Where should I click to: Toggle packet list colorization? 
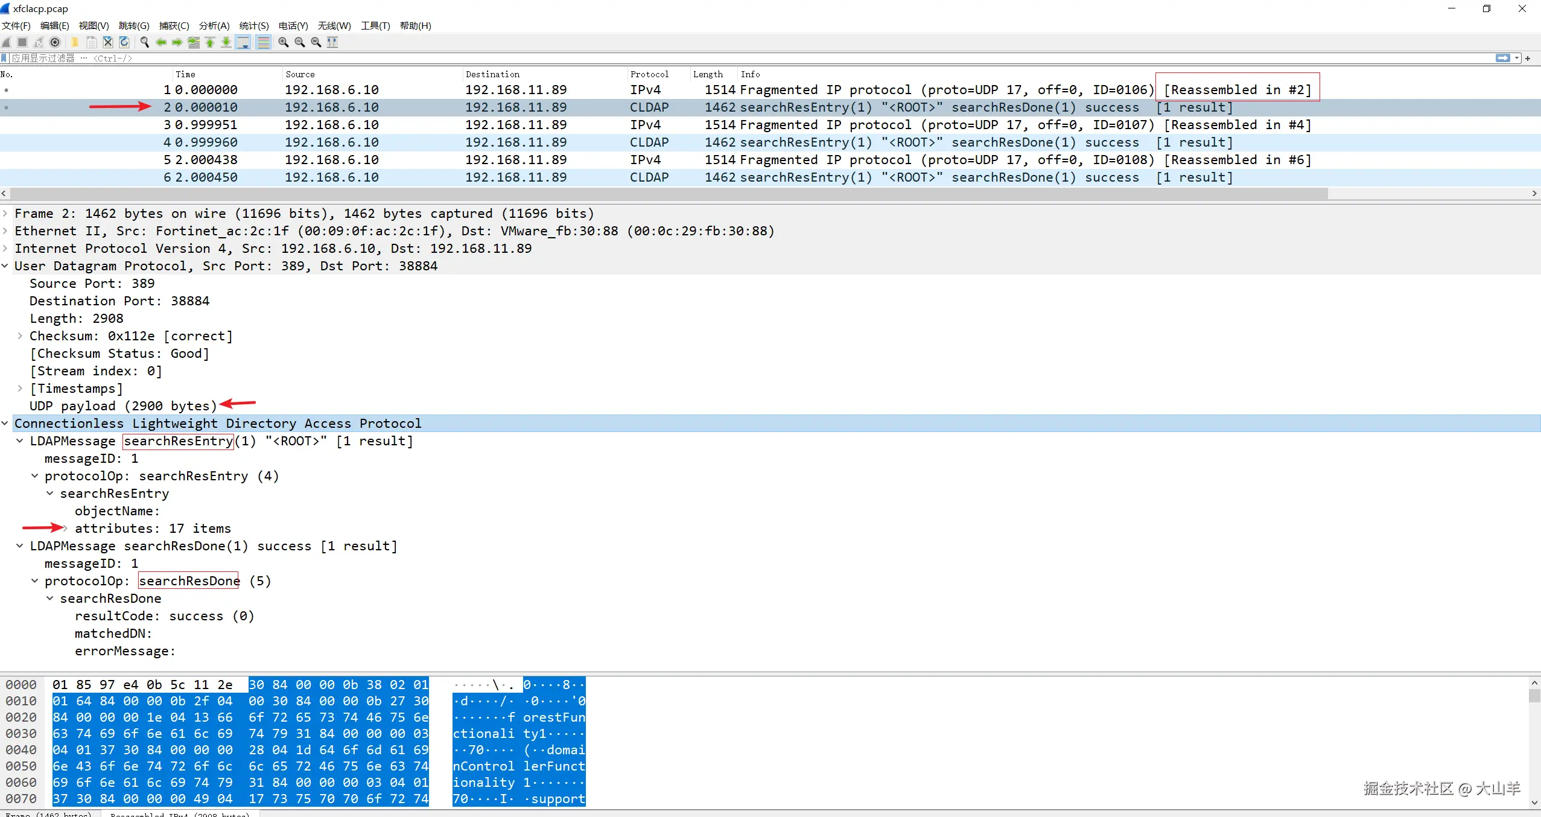264,42
